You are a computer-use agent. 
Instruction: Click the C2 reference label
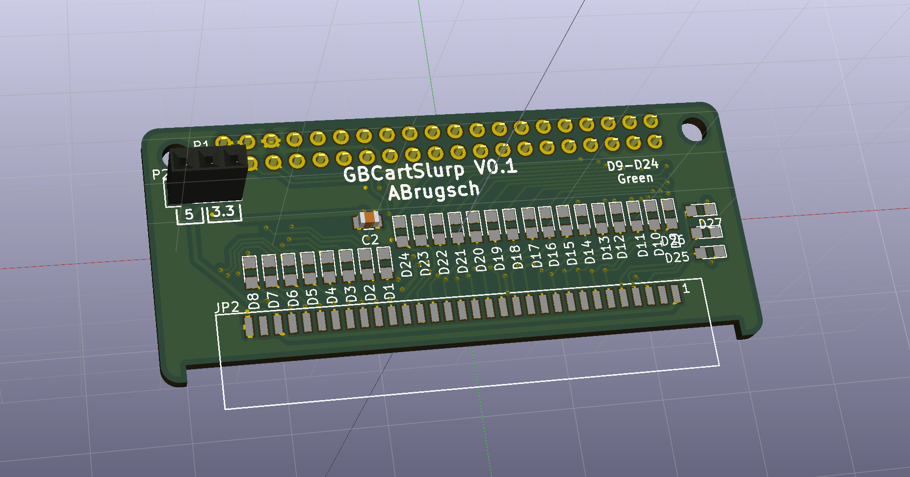click(x=370, y=239)
